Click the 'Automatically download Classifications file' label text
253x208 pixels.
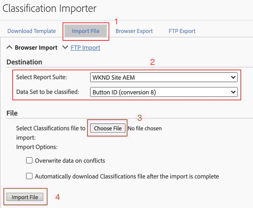point(127,176)
